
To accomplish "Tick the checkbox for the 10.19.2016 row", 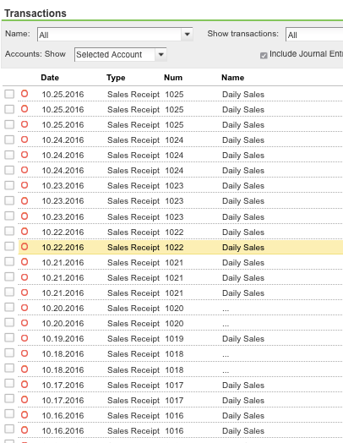I will click(x=9, y=337).
